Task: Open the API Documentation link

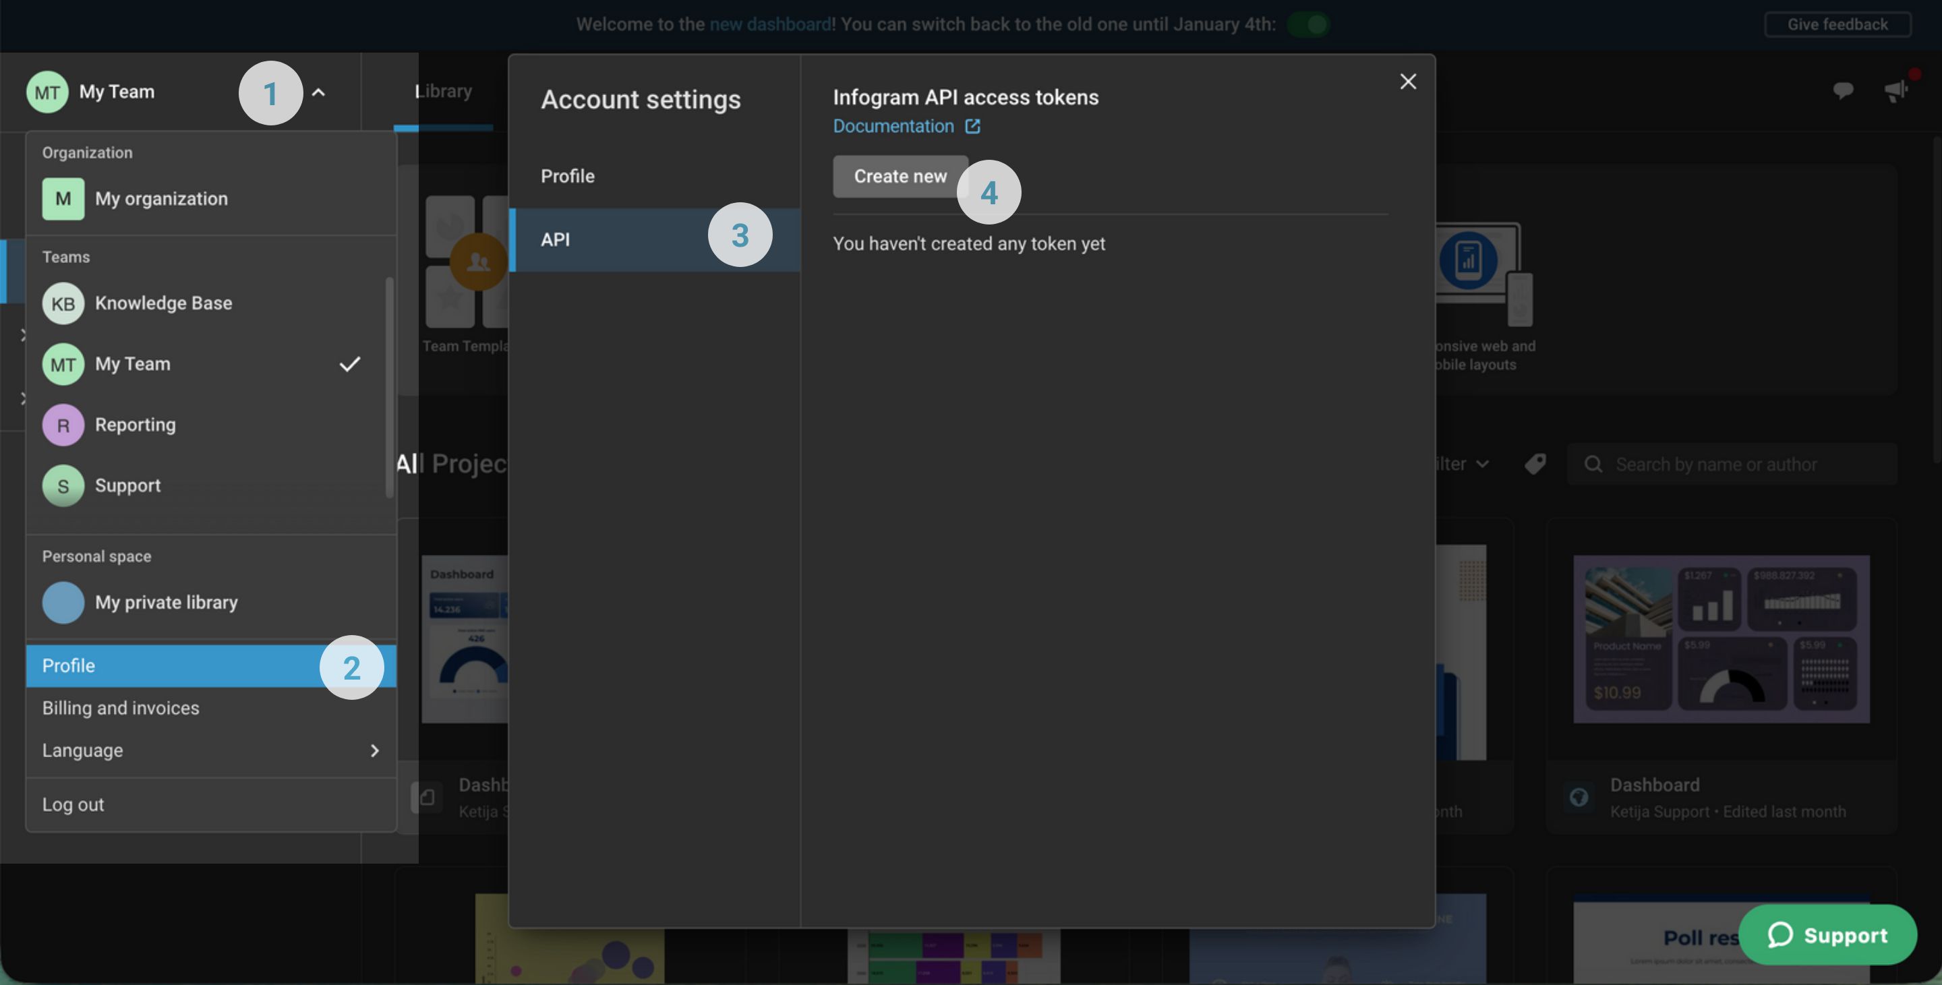Action: 893,126
